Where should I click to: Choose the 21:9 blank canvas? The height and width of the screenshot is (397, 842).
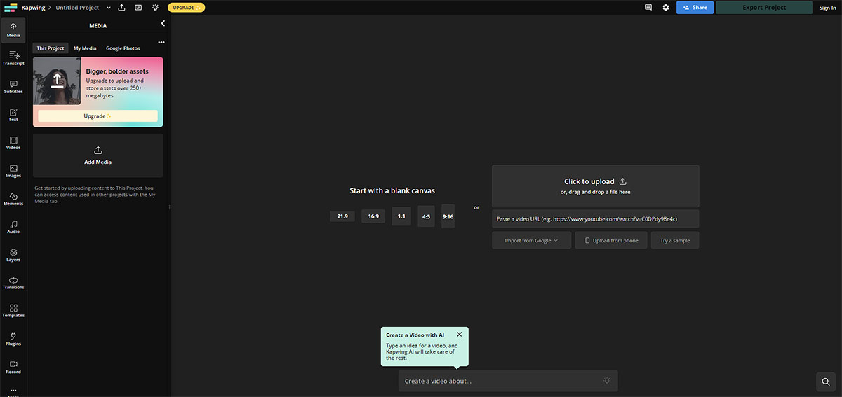(342, 216)
